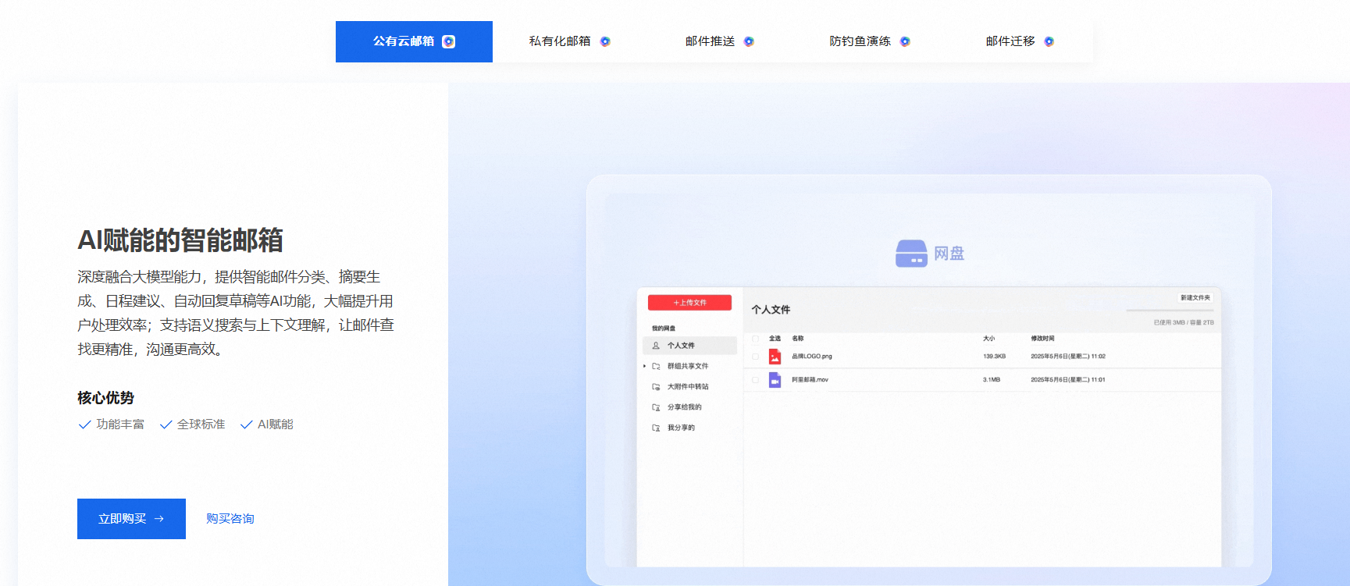Click the person icon next to 个人文件
The width and height of the screenshot is (1350, 586).
pyautogui.click(x=656, y=346)
